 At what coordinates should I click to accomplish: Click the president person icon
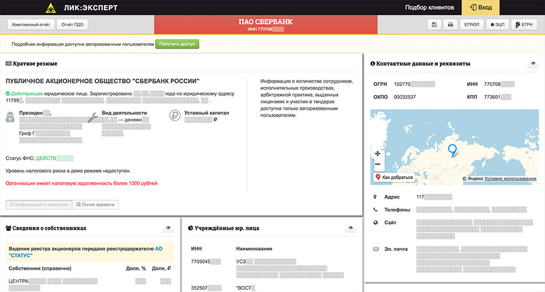[x=10, y=117]
